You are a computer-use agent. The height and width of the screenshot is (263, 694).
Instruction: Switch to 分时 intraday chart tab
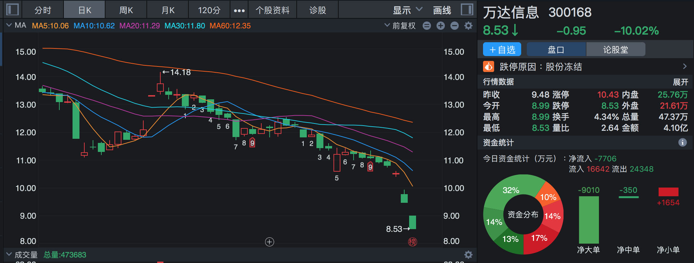pyautogui.click(x=43, y=10)
